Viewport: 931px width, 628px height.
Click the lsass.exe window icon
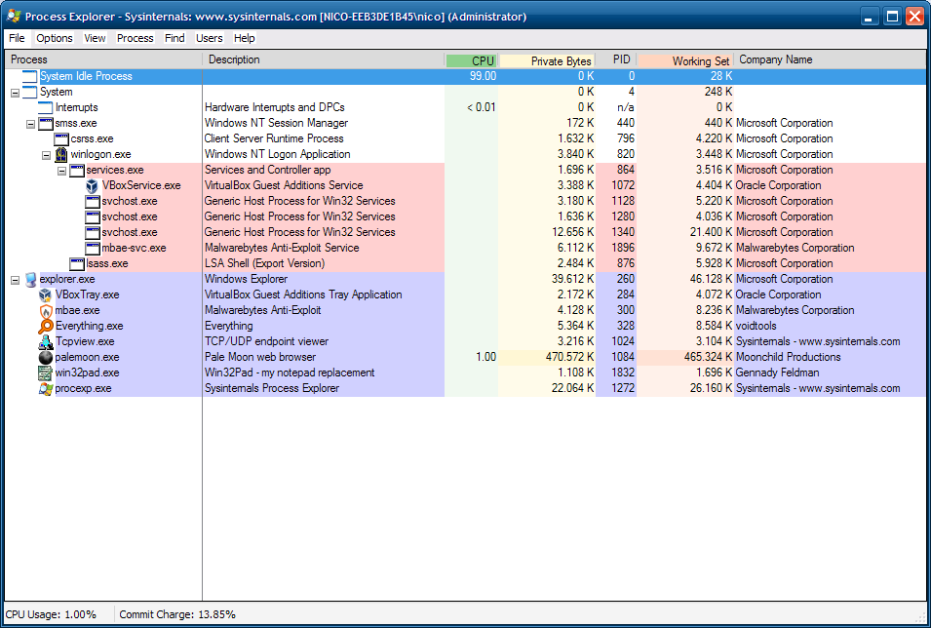point(77,264)
